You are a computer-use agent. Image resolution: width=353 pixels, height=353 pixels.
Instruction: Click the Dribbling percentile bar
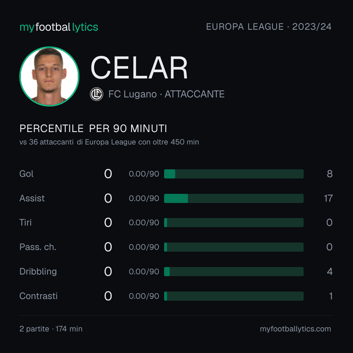tap(234, 272)
